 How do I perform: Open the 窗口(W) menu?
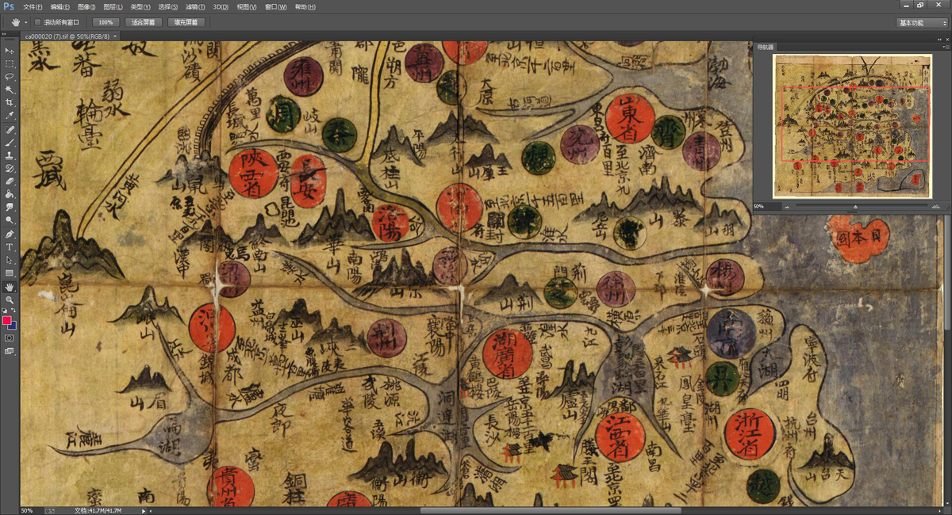[x=275, y=6]
